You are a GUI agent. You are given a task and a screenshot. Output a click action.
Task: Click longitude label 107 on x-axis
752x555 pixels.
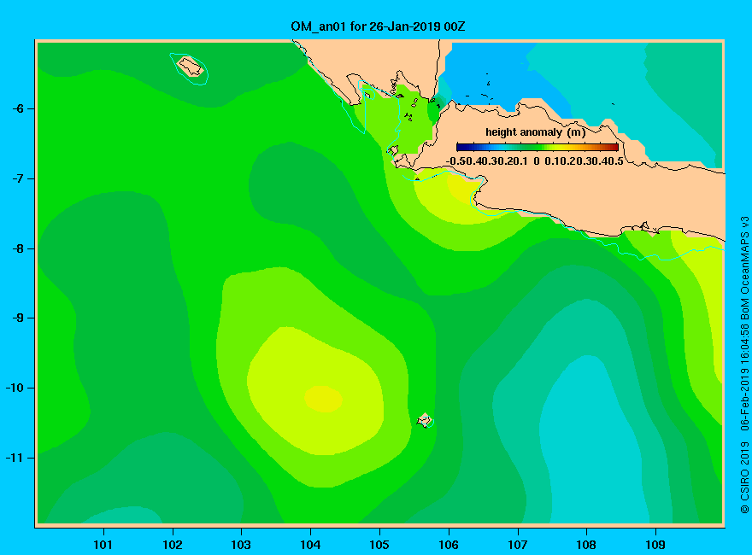click(518, 545)
